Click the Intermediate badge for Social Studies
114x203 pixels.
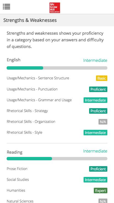click(x=95, y=180)
